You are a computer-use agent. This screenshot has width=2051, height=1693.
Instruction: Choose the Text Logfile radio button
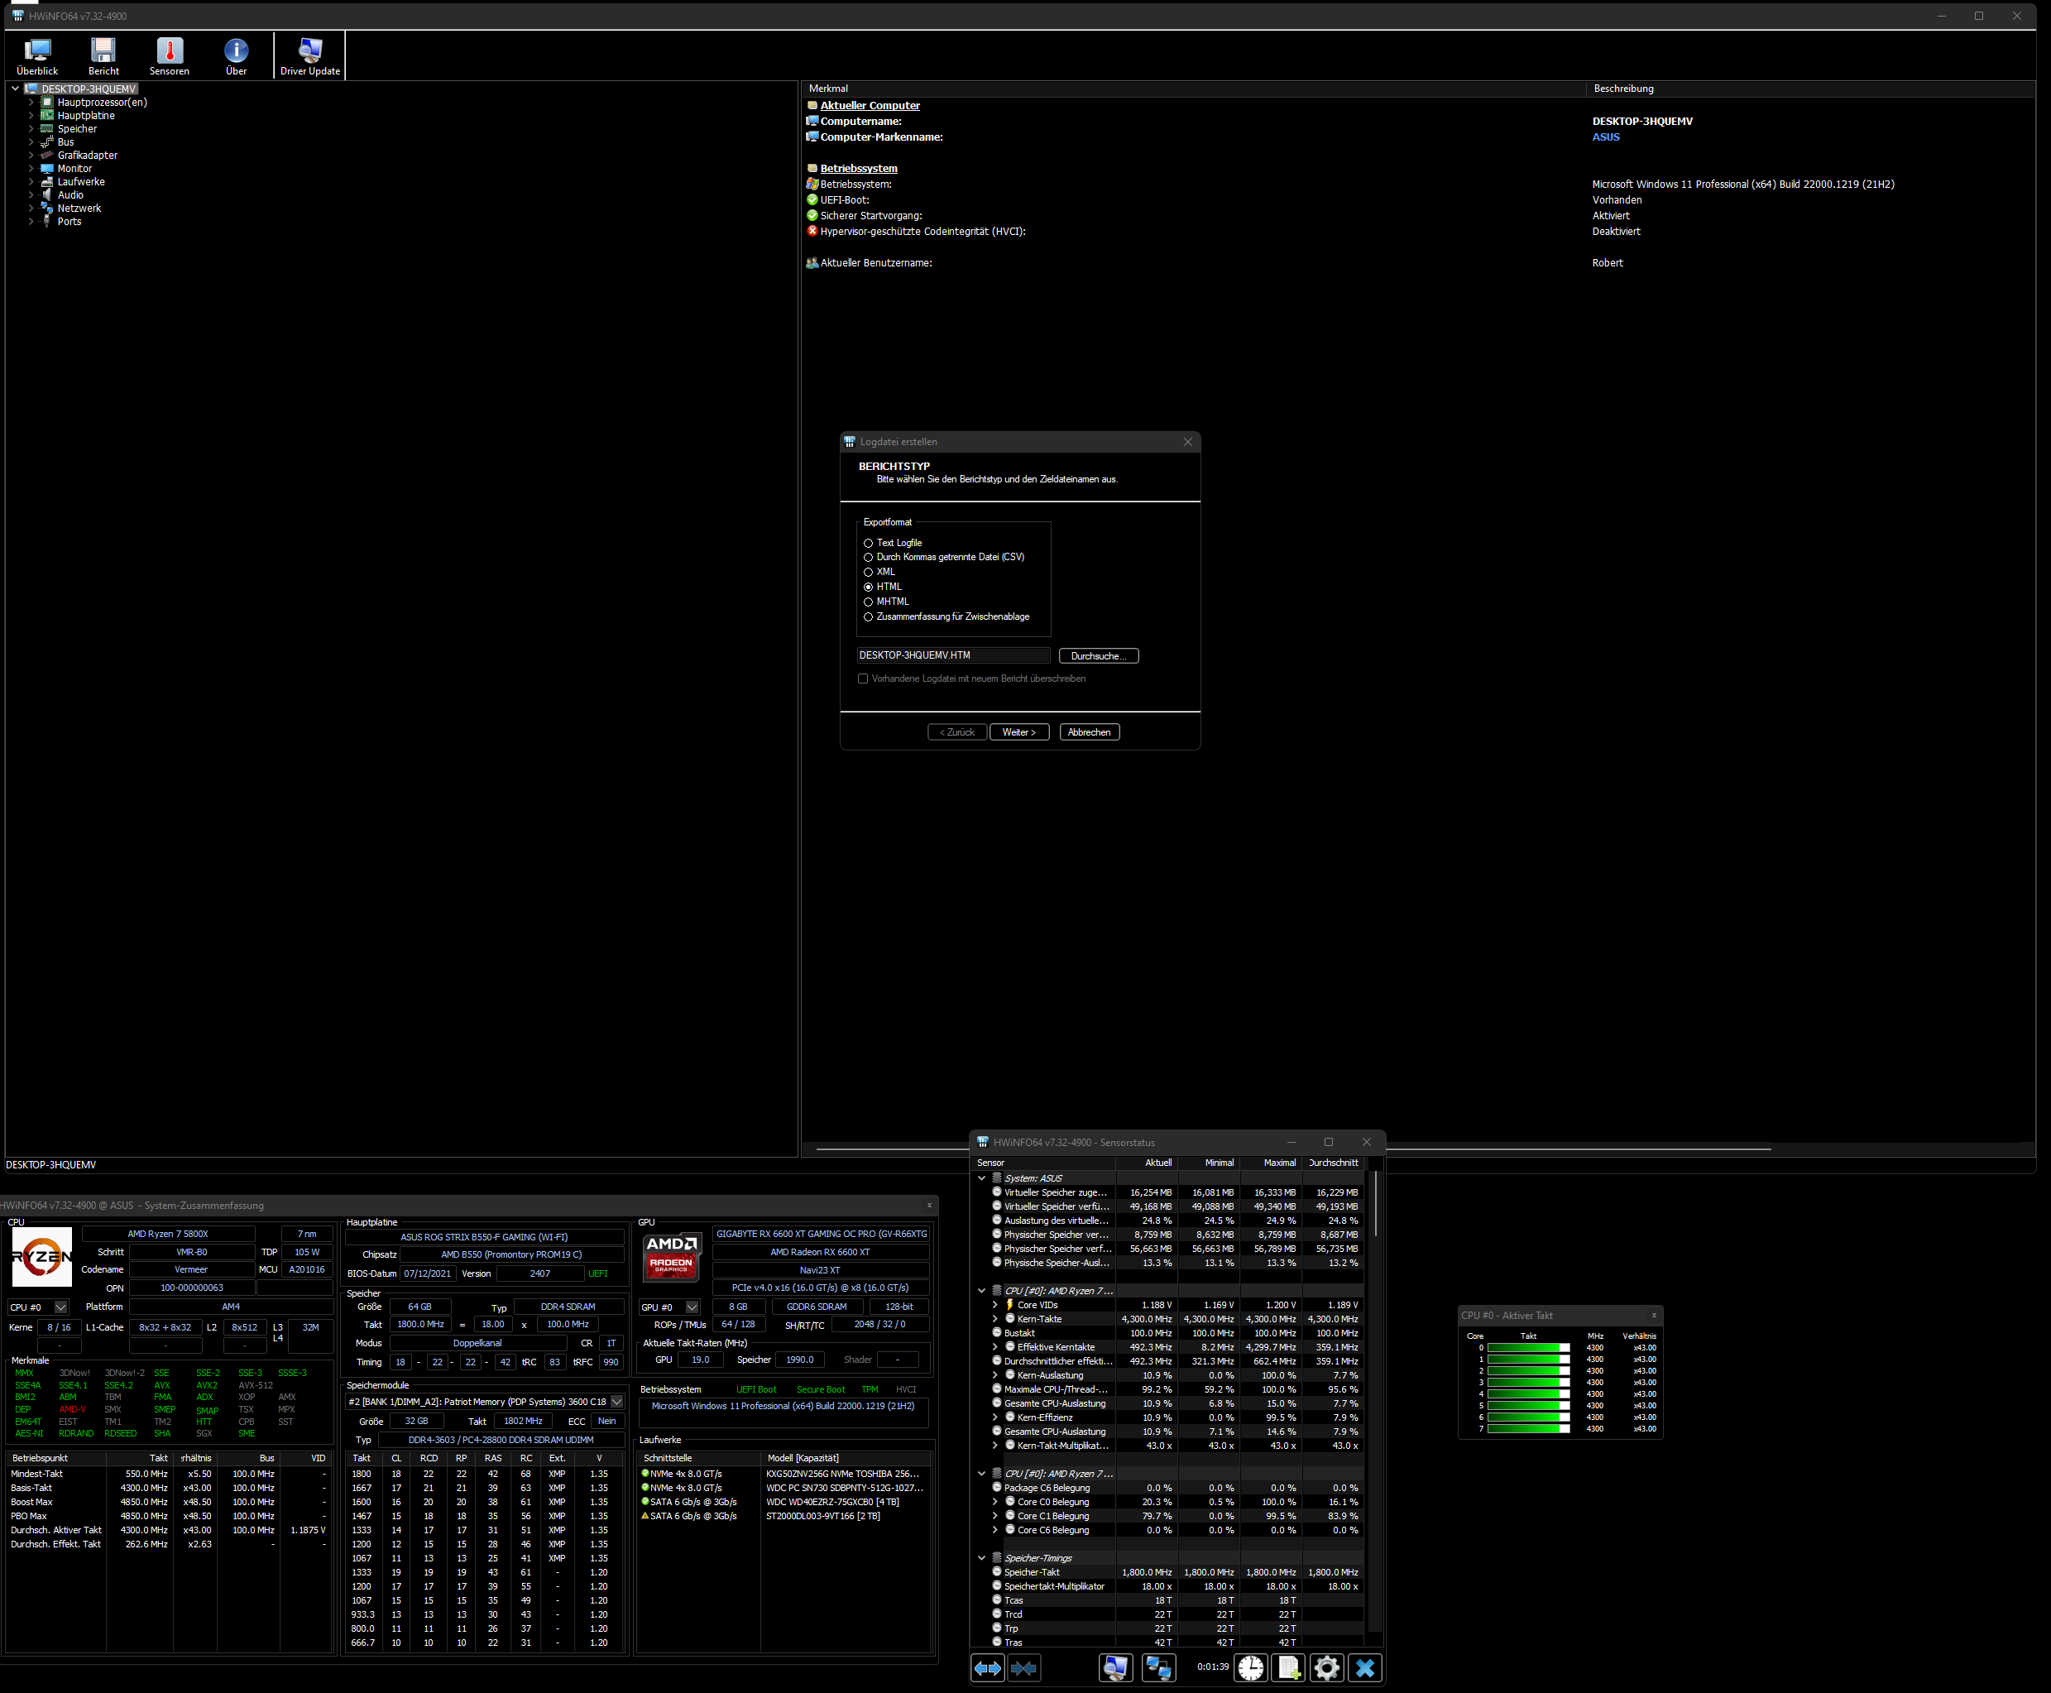coord(868,543)
